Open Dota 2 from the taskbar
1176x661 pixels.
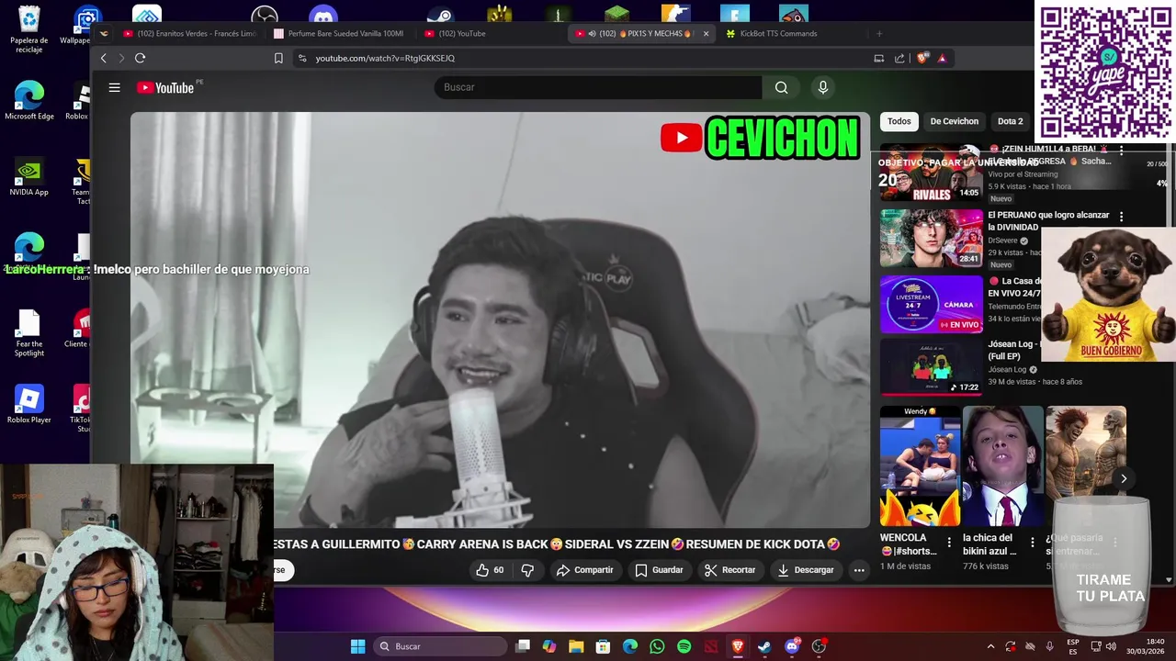710,646
